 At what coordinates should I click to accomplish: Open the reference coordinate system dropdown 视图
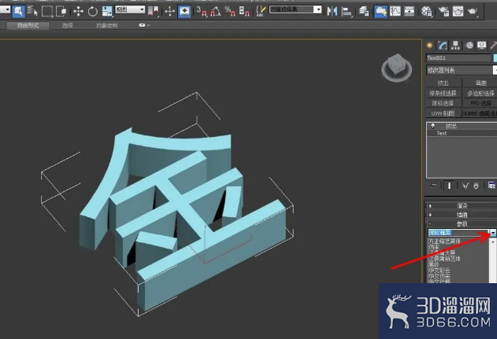tap(130, 9)
